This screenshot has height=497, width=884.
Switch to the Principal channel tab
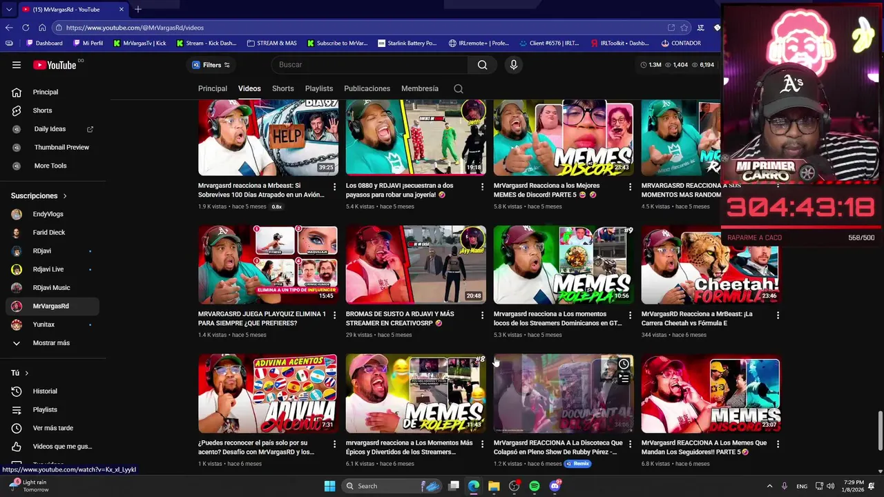tap(213, 88)
